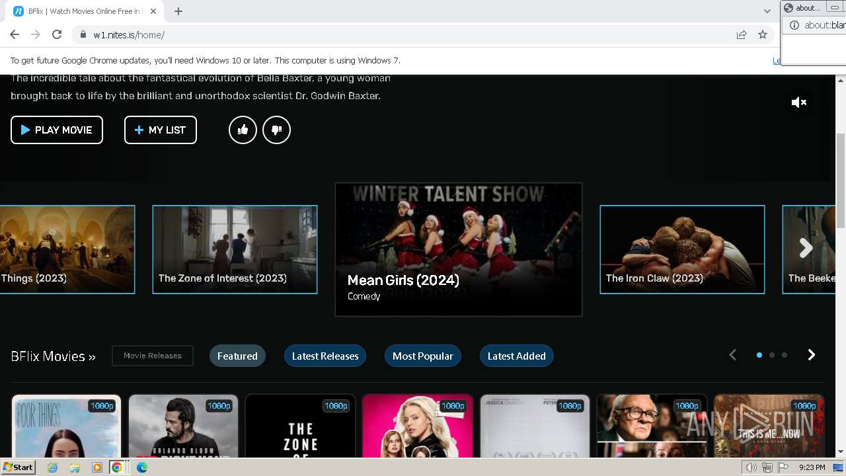Select the Latest Added tab
846x476 pixels.
[x=517, y=356]
